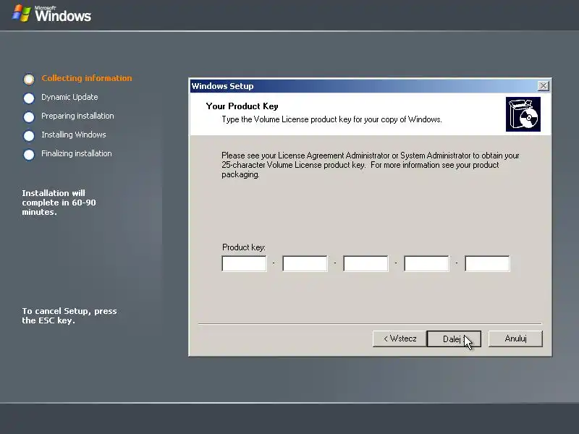Click the Finalizing installation step bullet
Viewport: 579px width, 434px height.
[29, 155]
